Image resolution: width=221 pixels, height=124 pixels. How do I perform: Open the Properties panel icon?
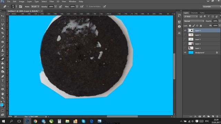179,21
